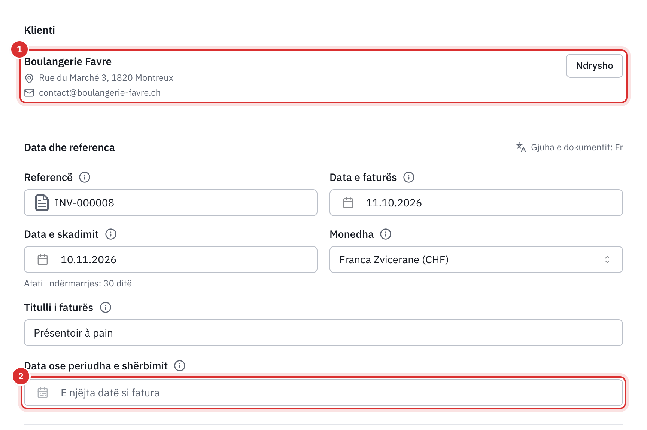Open the due date picker showing 10.11.2026
Image resolution: width=647 pixels, height=430 pixels.
[171, 259]
